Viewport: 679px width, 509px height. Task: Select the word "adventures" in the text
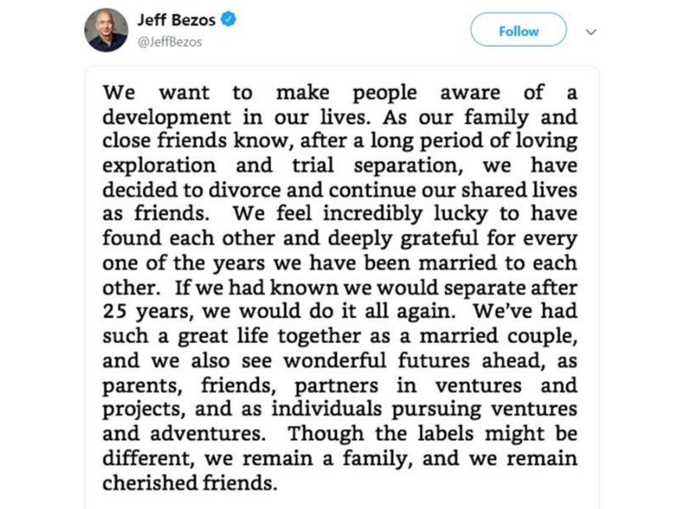[x=208, y=433]
